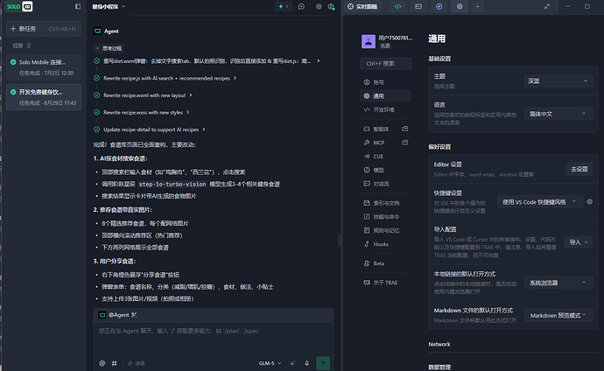Open the lightning quick actions button
This screenshot has height=371, width=604.
click(283, 6)
